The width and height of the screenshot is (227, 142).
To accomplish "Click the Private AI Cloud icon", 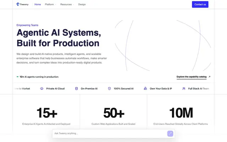I will coord(42,88).
